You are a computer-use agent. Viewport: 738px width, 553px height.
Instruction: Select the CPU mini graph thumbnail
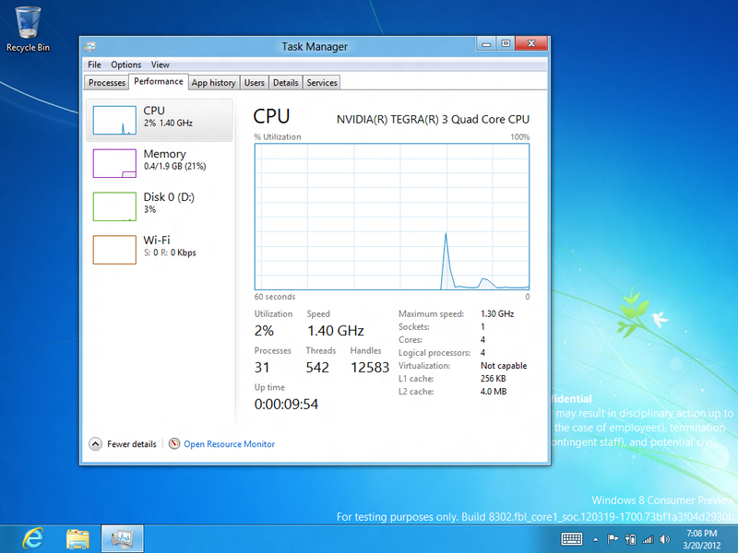114,120
